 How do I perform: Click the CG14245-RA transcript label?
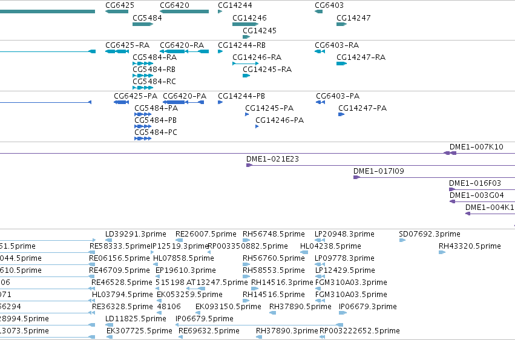[x=267, y=70]
